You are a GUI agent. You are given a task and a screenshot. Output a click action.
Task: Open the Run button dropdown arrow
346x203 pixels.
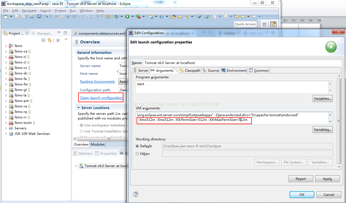tap(132, 16)
